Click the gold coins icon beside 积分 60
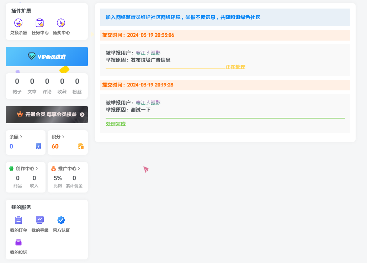The width and height of the screenshot is (367, 263). tap(81, 146)
